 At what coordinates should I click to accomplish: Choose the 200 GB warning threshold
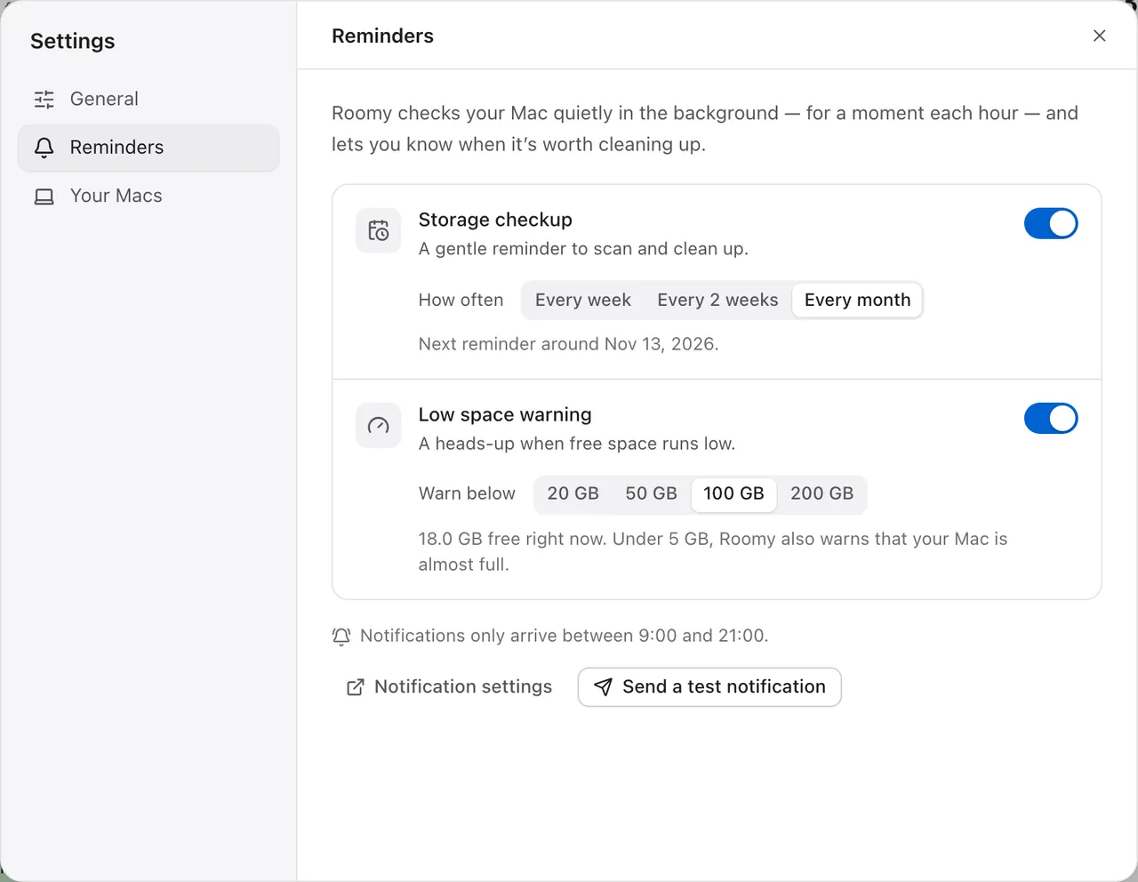pos(821,494)
